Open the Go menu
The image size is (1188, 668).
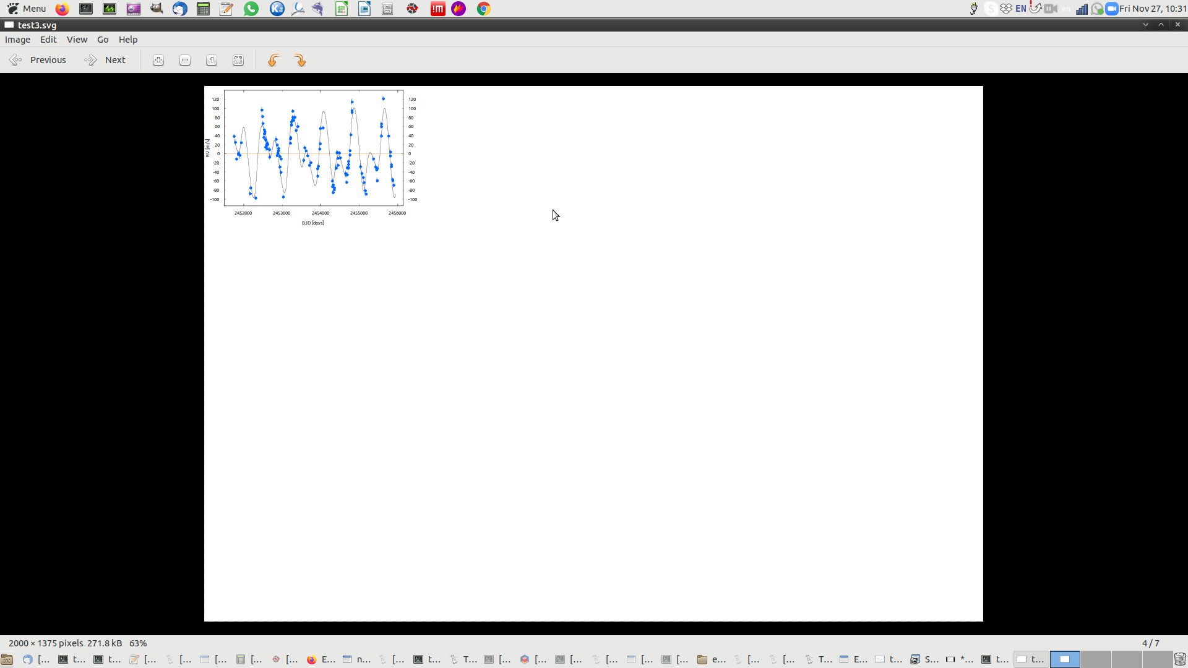coord(103,39)
